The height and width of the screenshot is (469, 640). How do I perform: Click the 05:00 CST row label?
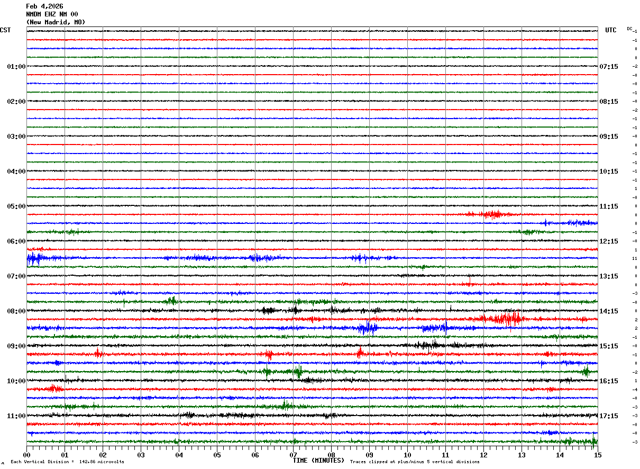[16, 206]
